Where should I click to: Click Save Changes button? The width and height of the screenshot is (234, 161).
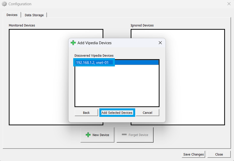coord(194,154)
